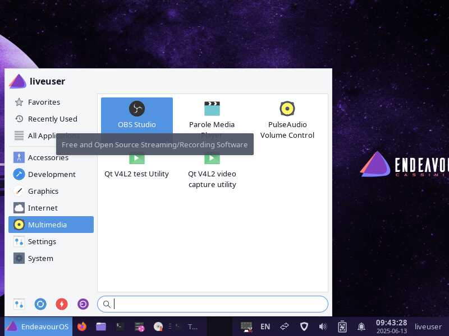The width and height of the screenshot is (449, 336).
Task: Click the menu search field
Action: [x=213, y=304]
